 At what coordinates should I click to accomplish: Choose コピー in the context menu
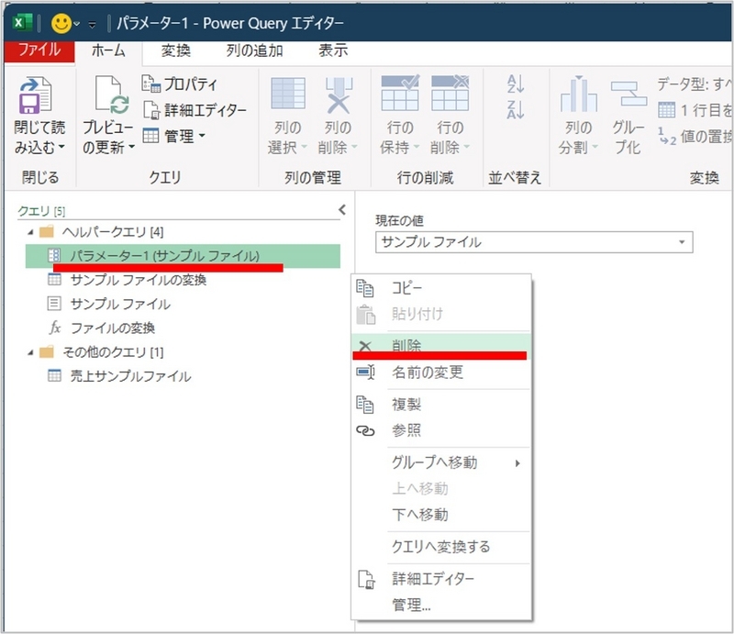[x=441, y=288]
